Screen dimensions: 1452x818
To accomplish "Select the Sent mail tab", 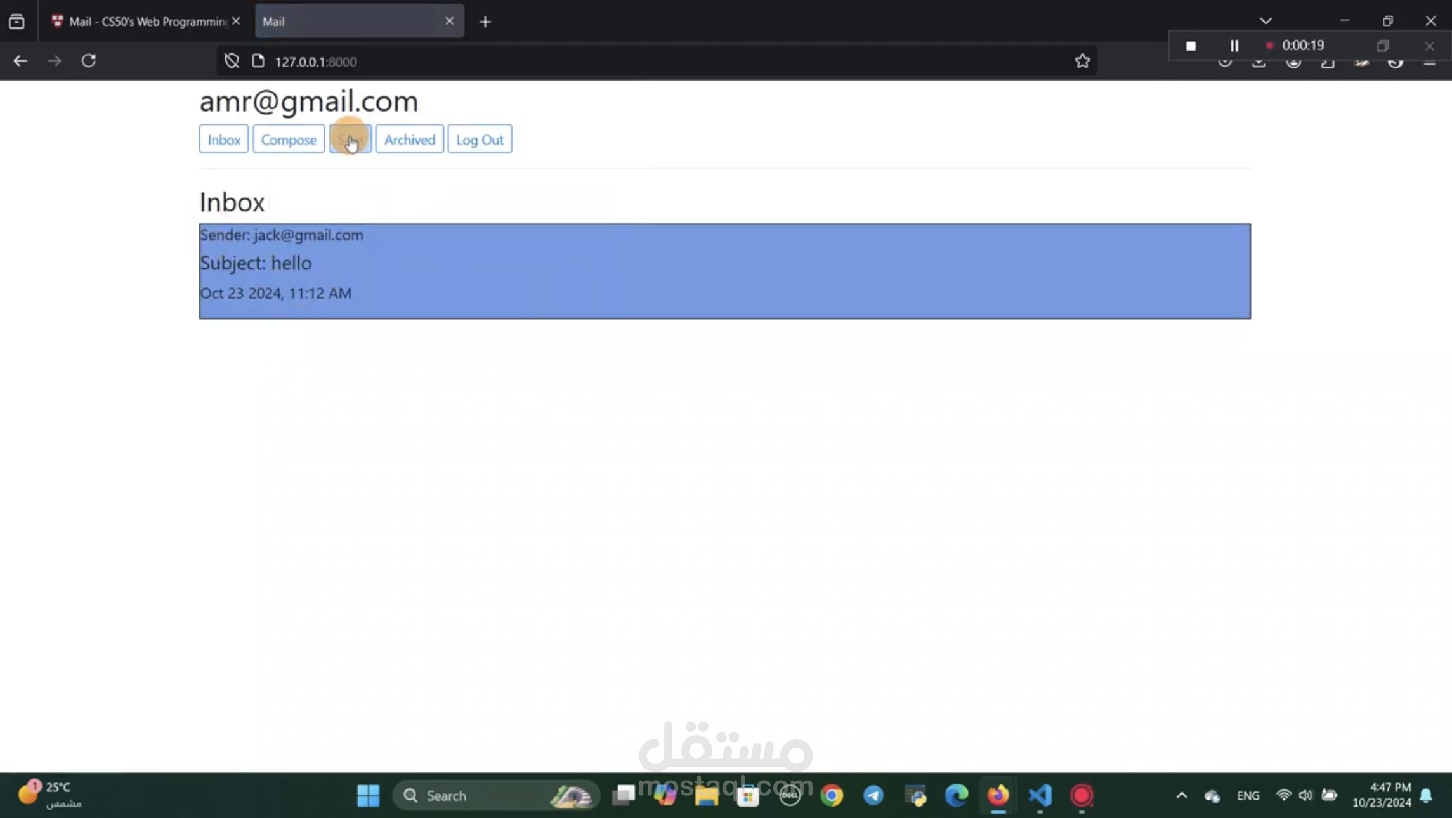I will [350, 138].
